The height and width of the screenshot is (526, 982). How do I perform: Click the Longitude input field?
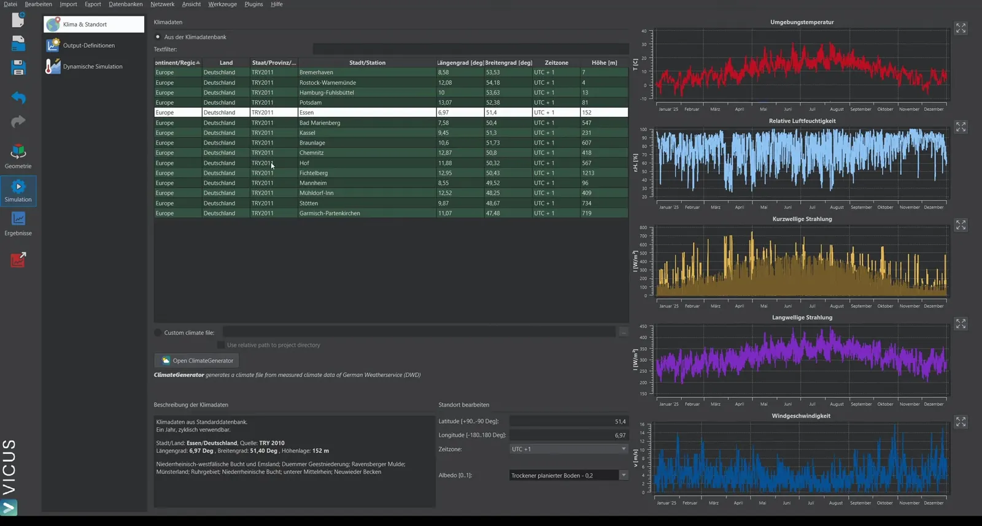[569, 435]
